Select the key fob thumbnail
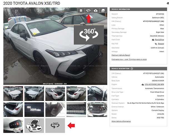Screen dimensions: 169x135 (13, 126)
